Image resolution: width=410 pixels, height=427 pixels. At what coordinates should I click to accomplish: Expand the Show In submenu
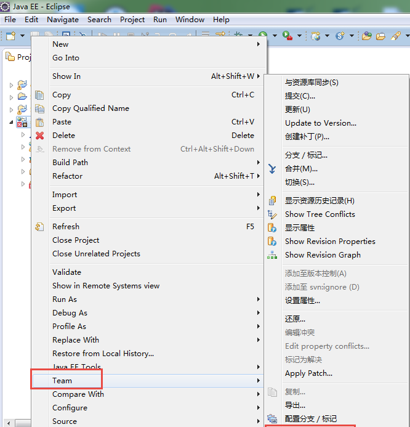click(x=148, y=76)
